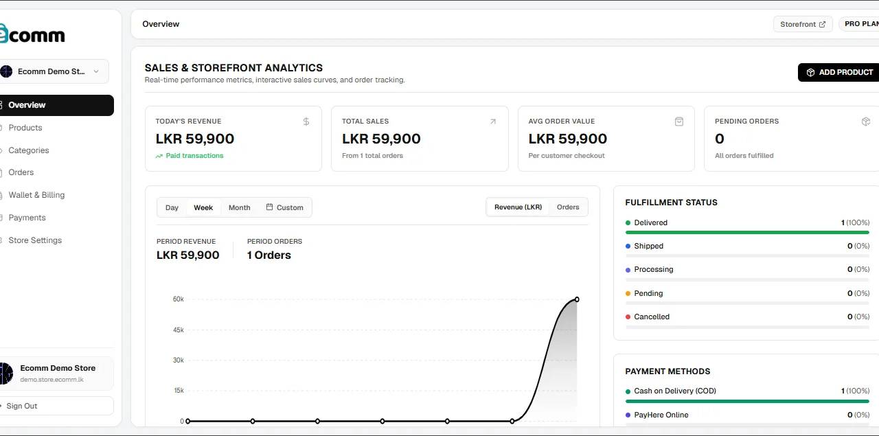Image resolution: width=879 pixels, height=436 pixels.
Task: Select the Day time range
Action: tap(172, 207)
